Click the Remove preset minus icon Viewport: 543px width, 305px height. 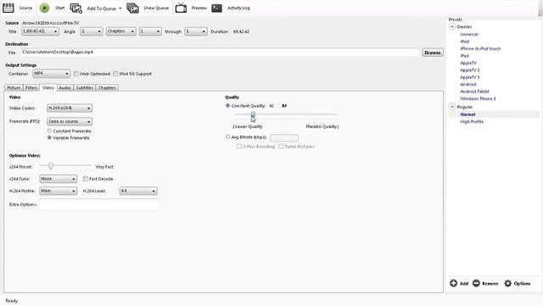(x=476, y=283)
